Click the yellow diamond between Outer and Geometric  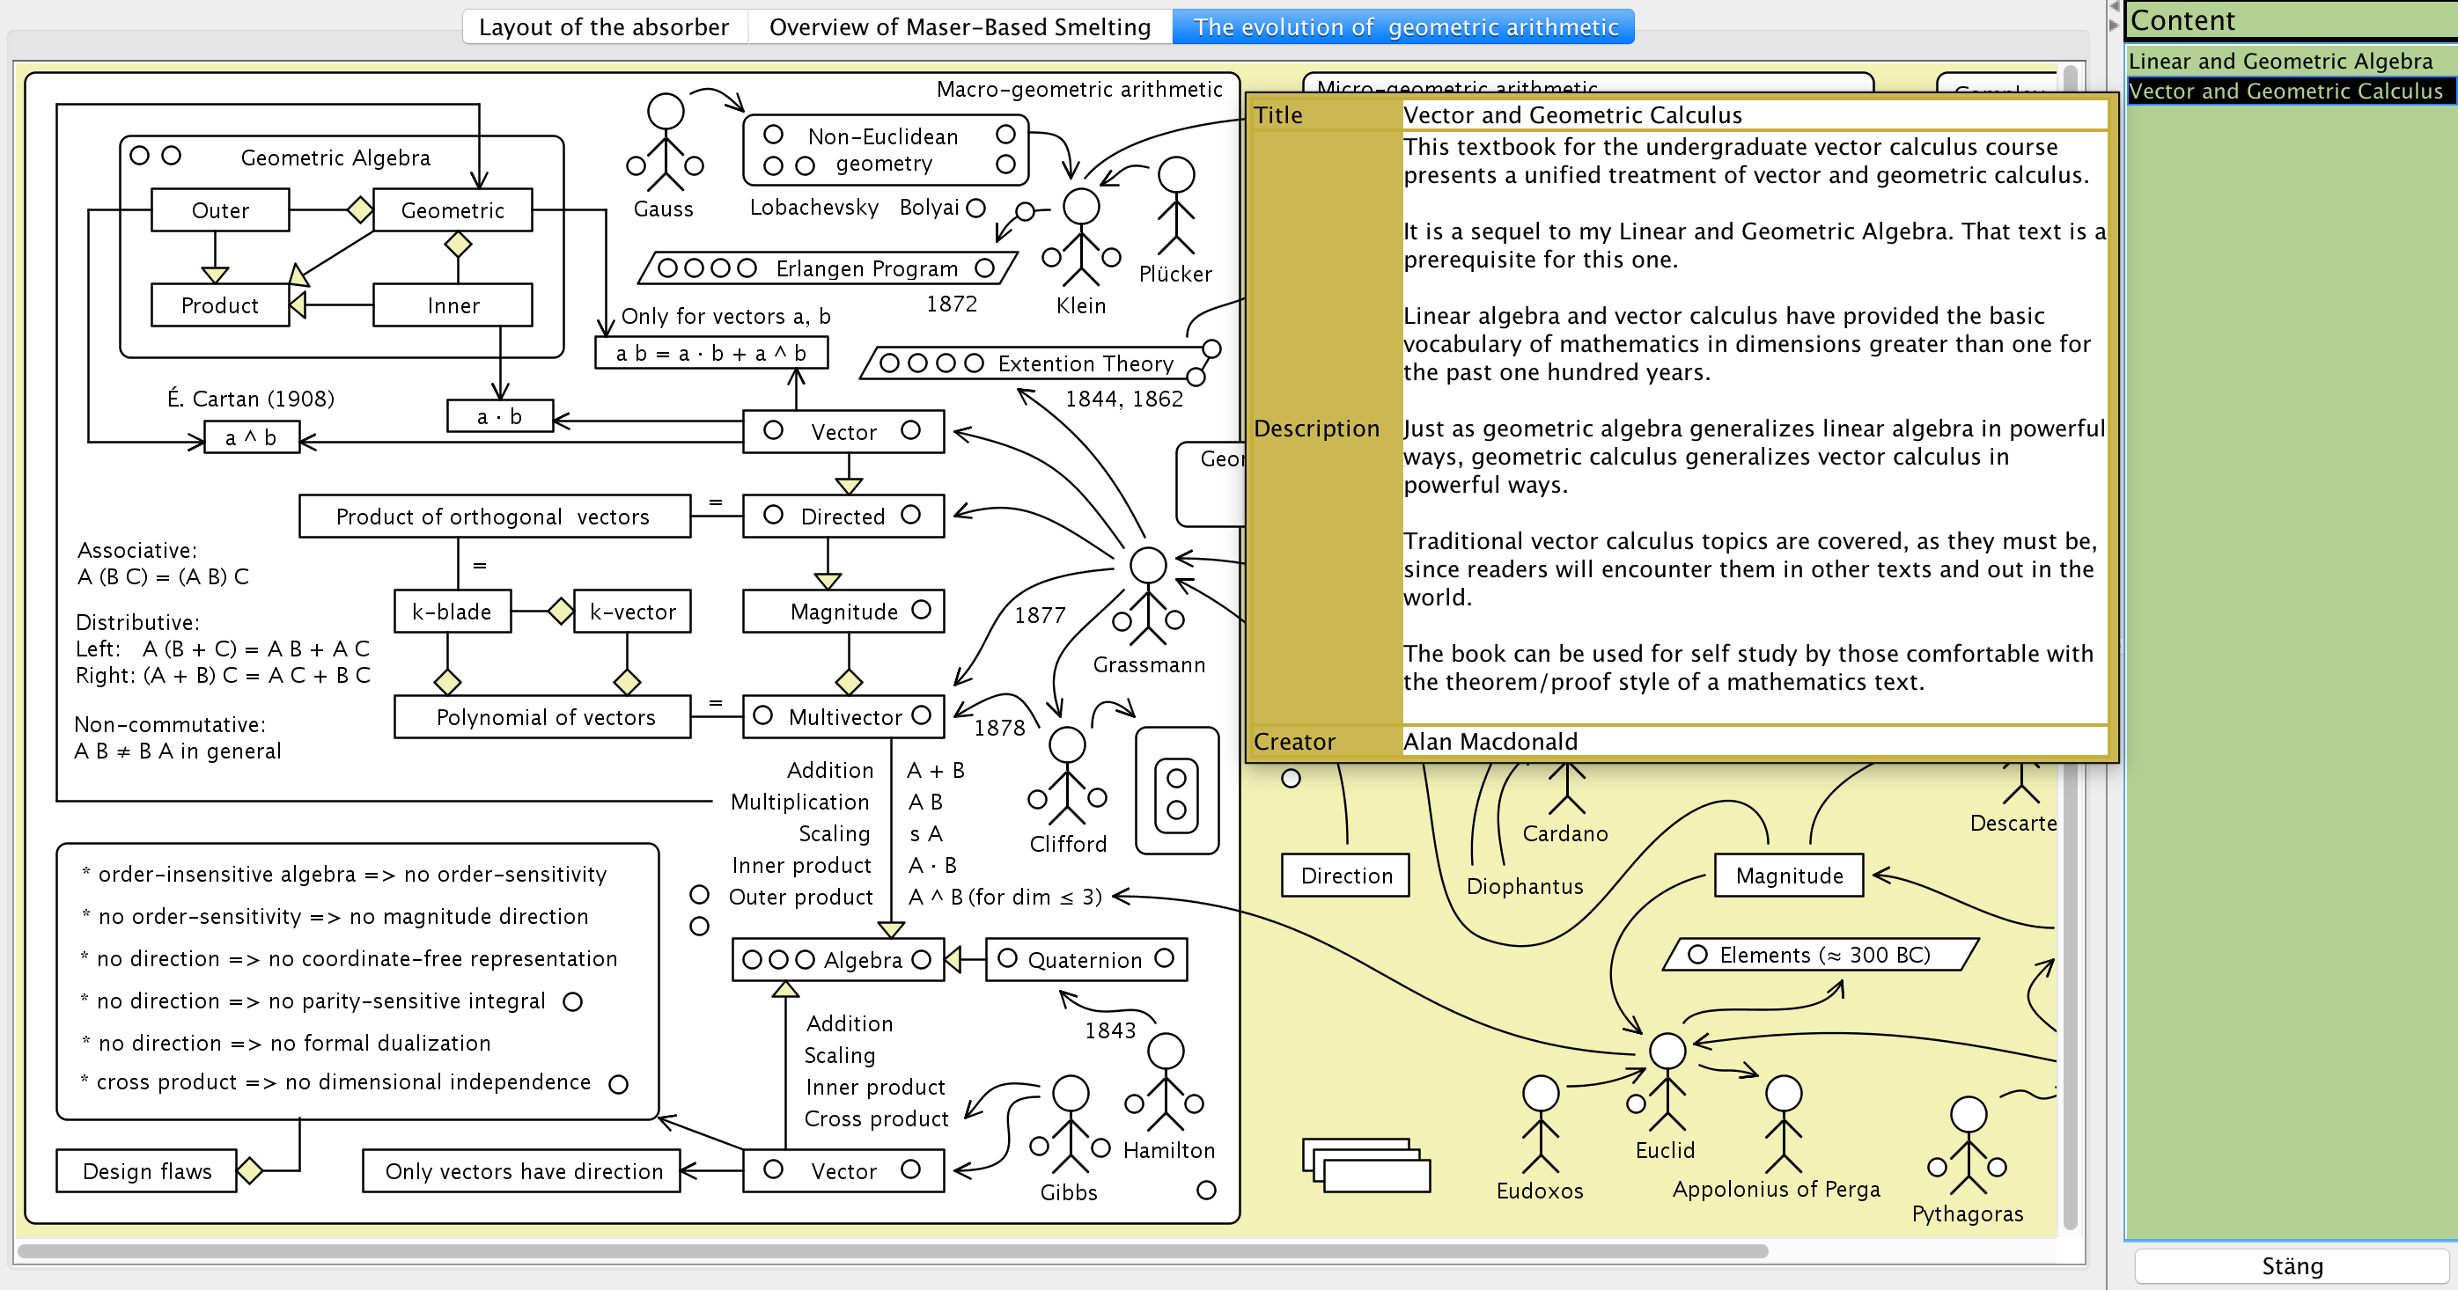click(360, 209)
